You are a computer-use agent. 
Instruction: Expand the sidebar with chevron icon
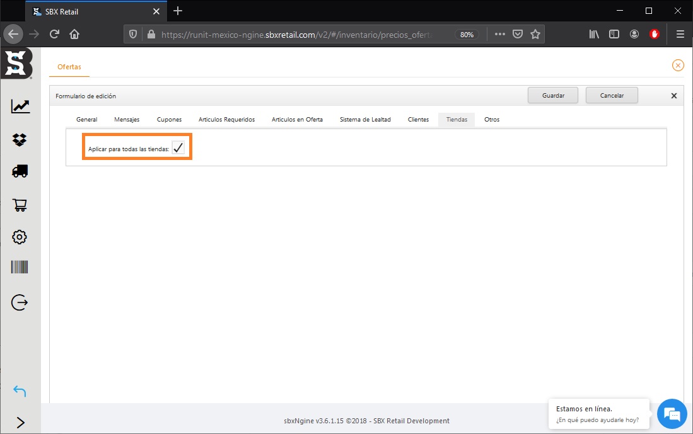click(20, 423)
